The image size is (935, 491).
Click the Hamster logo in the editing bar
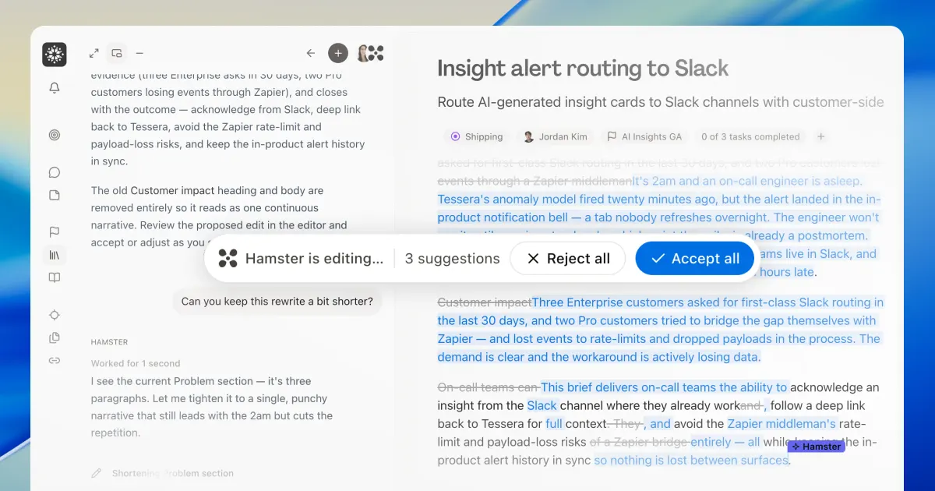pyautogui.click(x=228, y=259)
